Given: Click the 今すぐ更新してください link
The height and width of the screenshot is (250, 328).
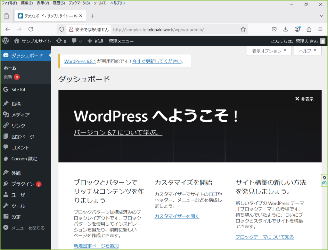Looking at the screenshot, I should (x=157, y=61).
